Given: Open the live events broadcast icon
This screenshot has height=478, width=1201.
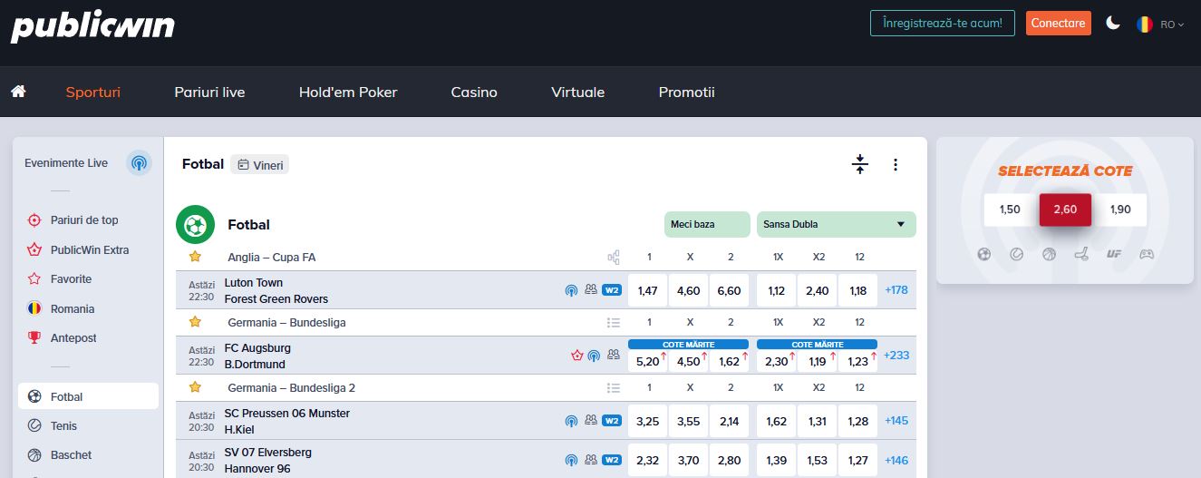Looking at the screenshot, I should [139, 163].
